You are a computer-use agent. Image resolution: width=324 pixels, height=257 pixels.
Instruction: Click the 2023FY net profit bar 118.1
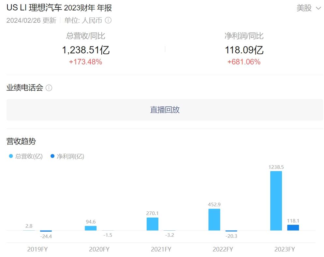coord(293,227)
